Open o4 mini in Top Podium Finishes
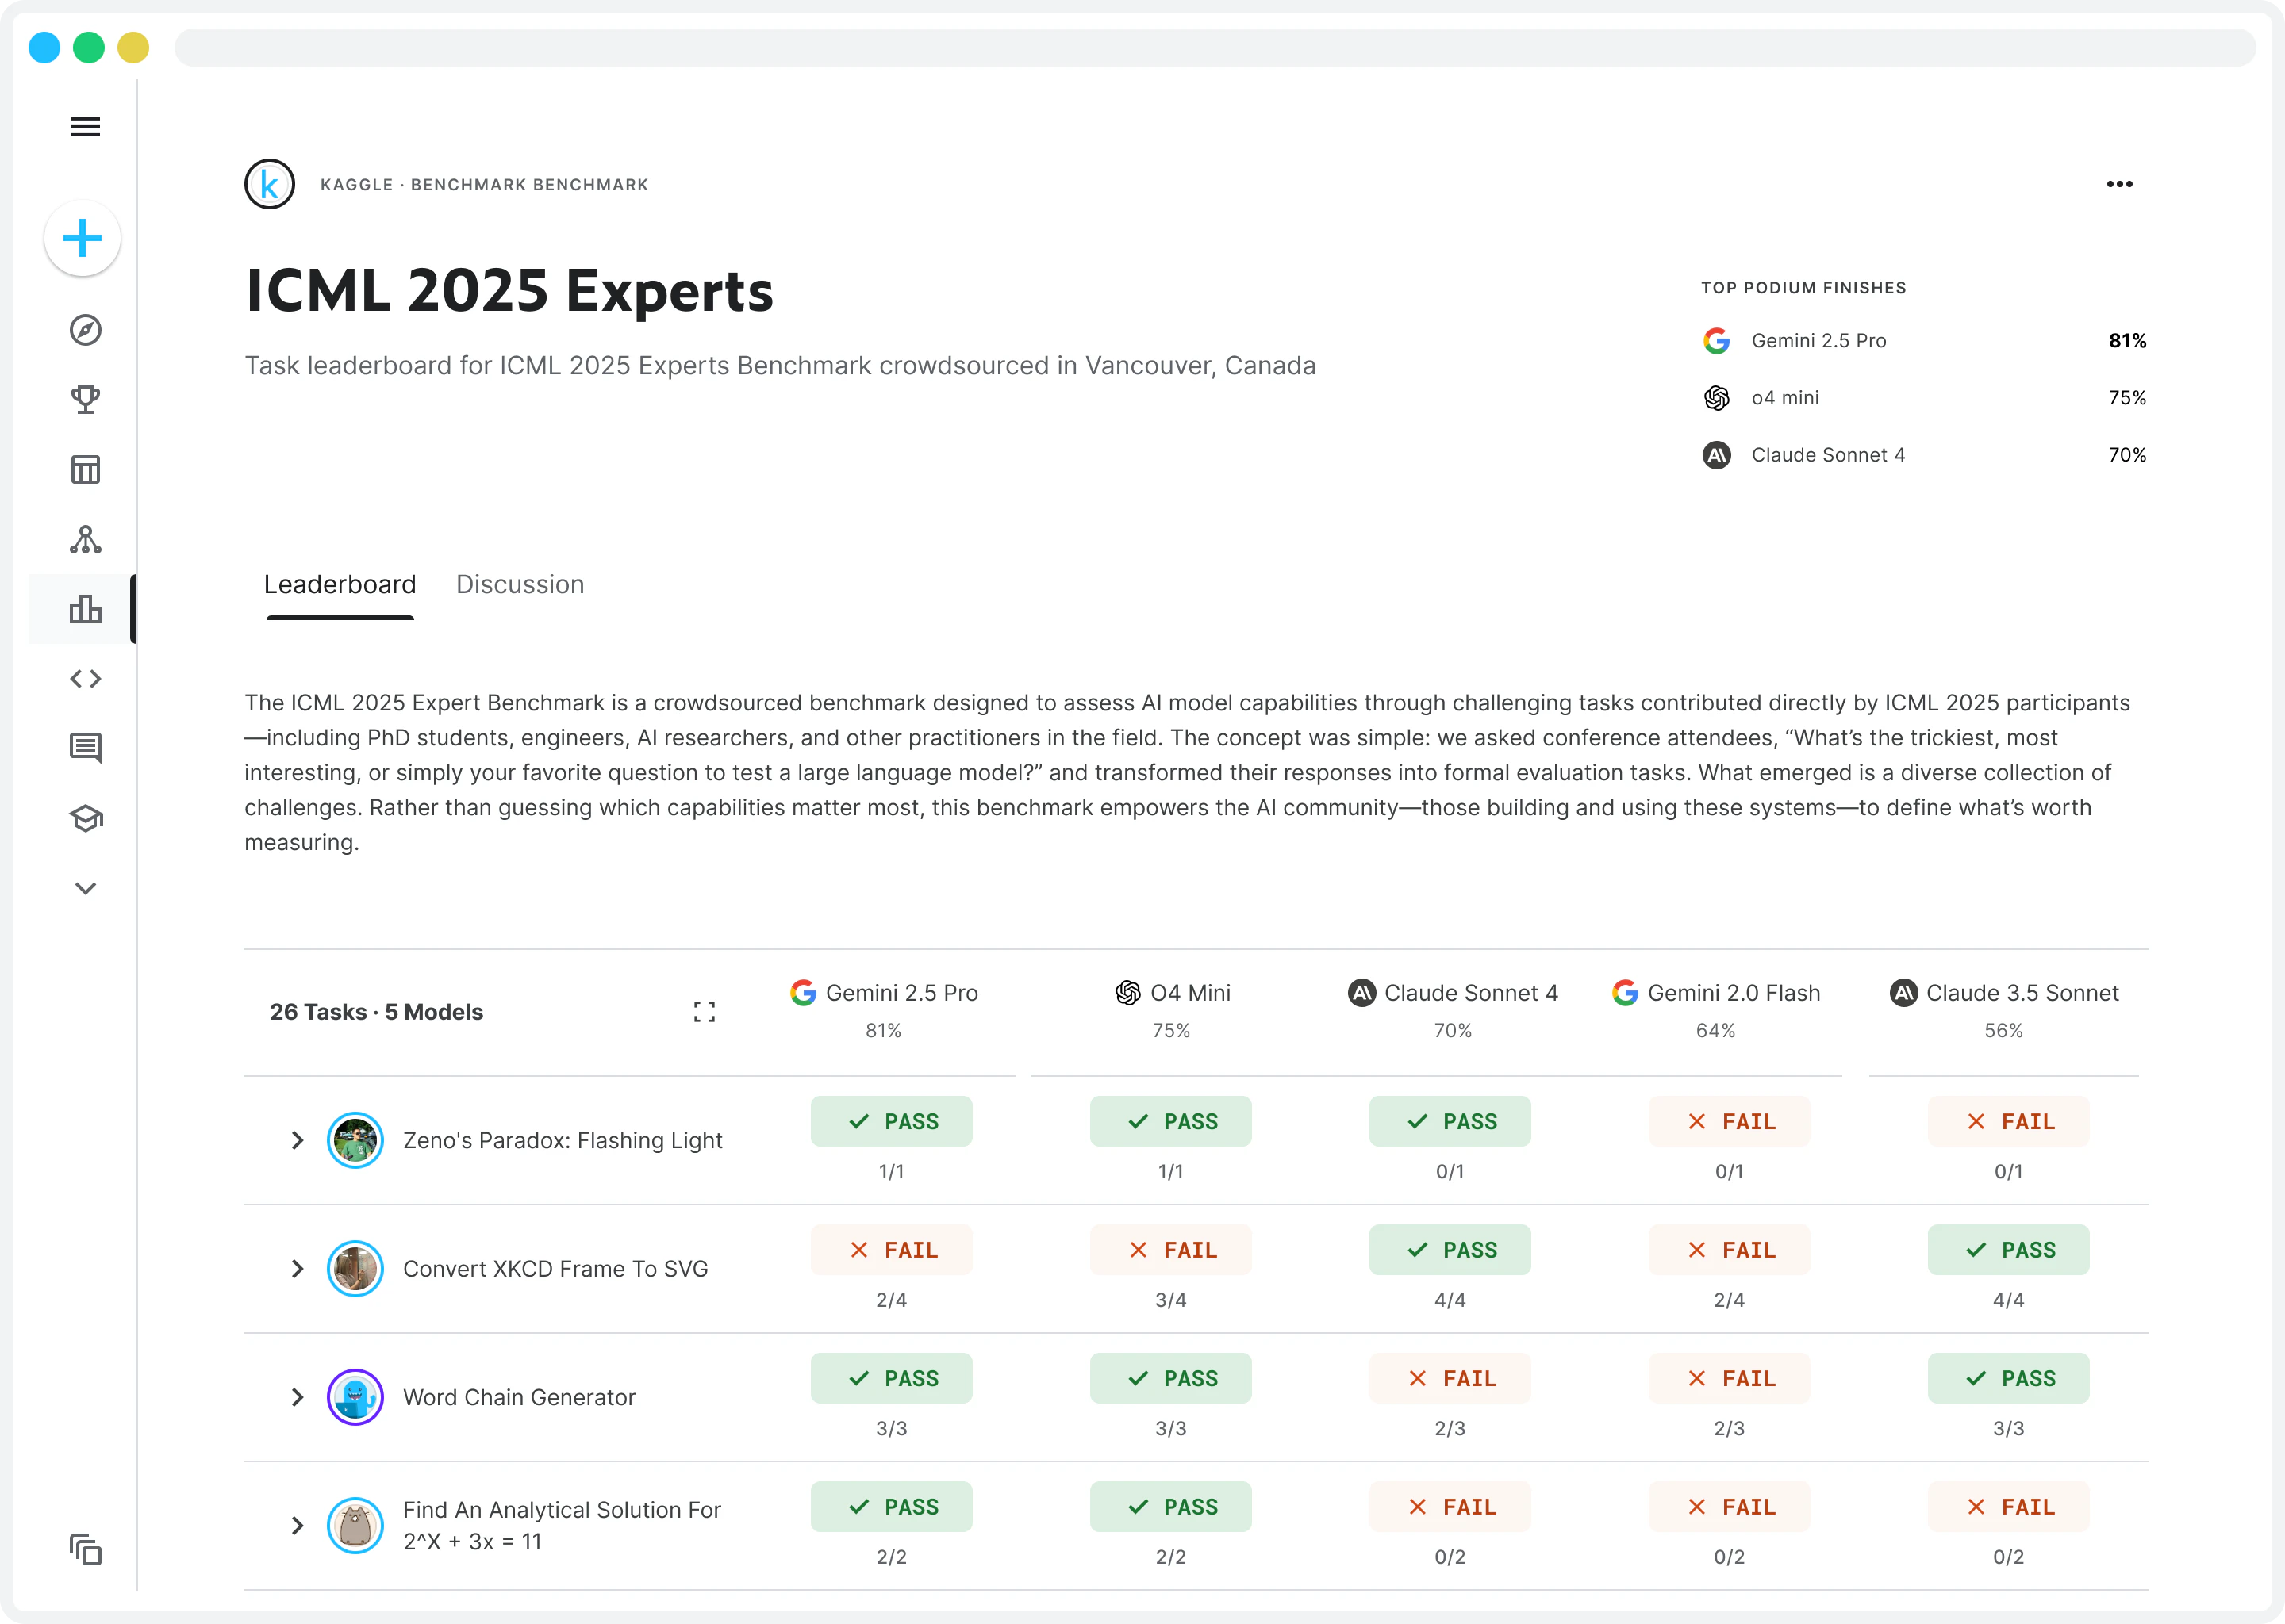Image resolution: width=2285 pixels, height=1624 pixels. click(x=1785, y=398)
